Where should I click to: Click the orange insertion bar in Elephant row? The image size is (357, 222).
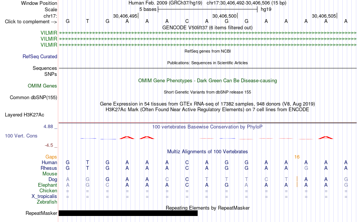[297, 184]
